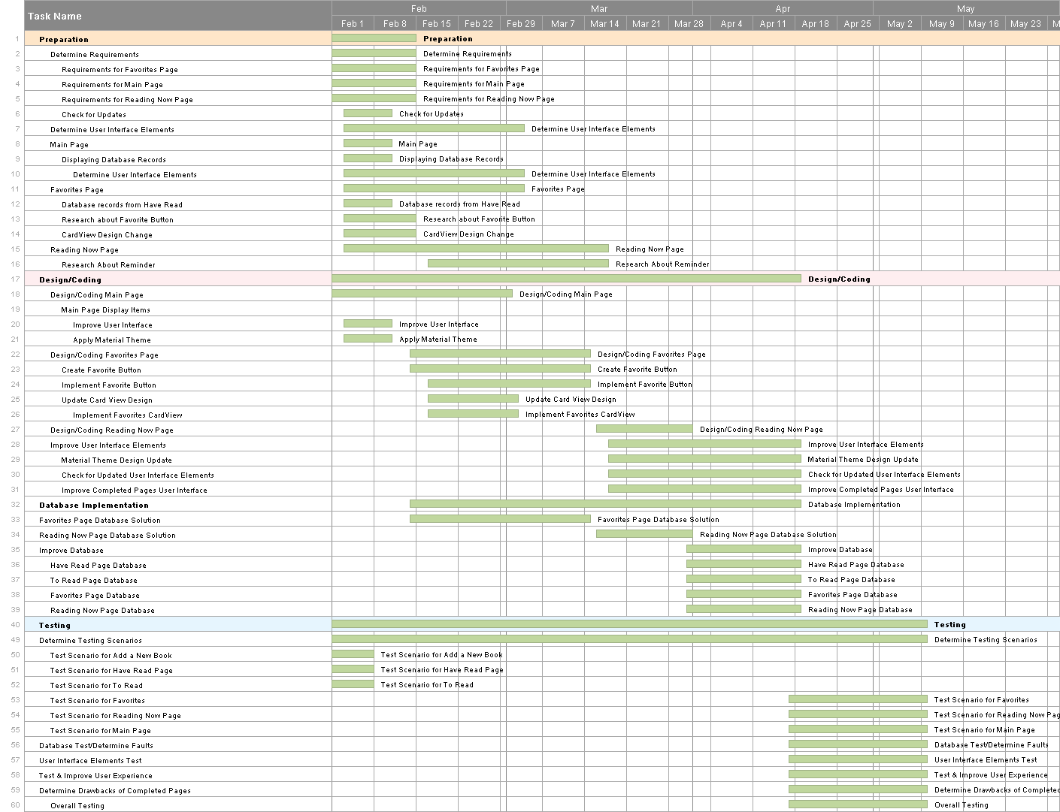
Task: Click the Database Implementation task name in the list
Action: 94,505
